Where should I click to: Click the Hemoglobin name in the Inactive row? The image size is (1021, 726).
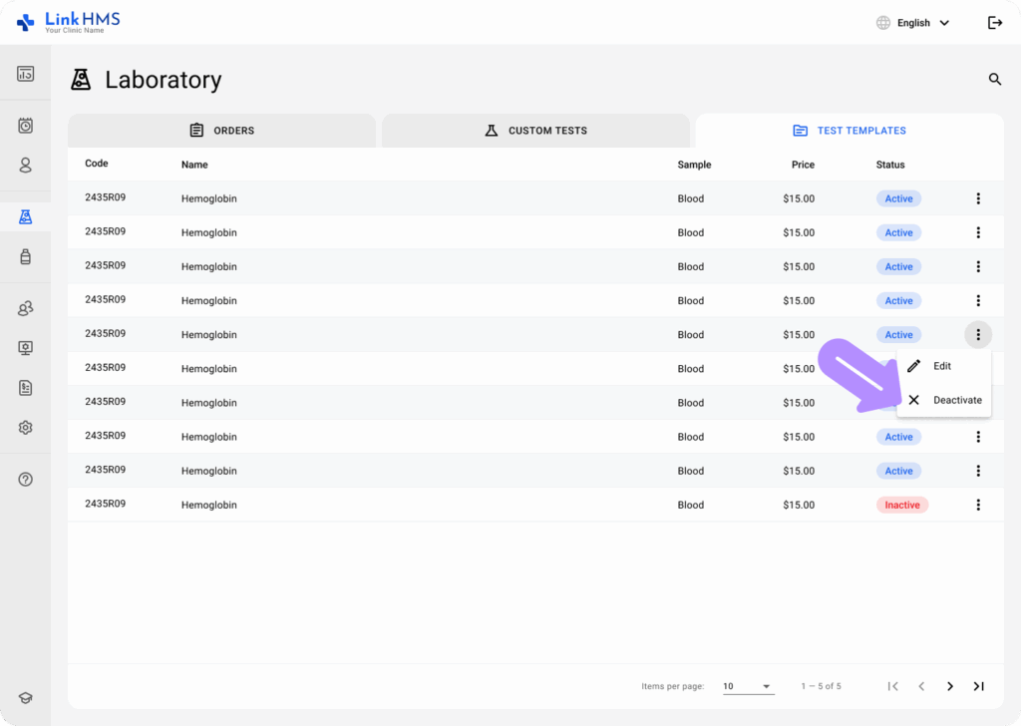(x=209, y=505)
